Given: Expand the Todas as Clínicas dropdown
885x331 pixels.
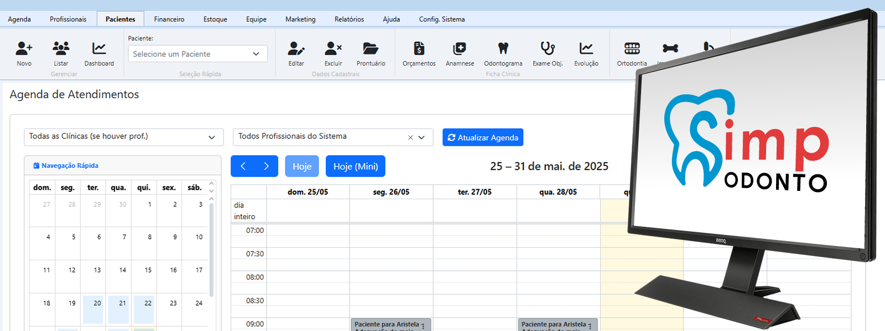Looking at the screenshot, I should [123, 137].
